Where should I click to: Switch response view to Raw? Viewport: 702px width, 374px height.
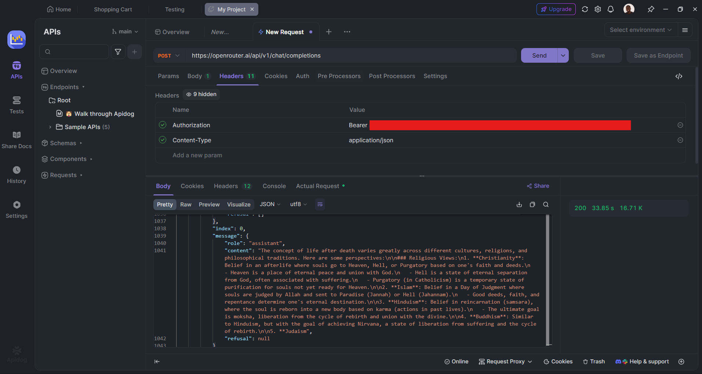tap(186, 205)
